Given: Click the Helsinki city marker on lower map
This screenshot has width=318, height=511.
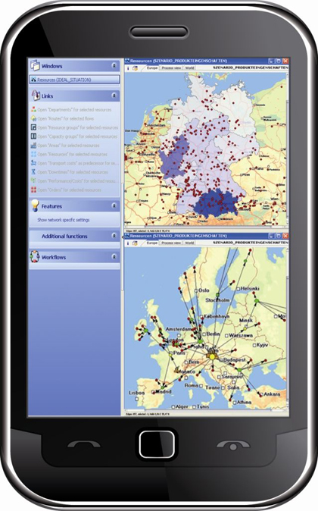Looking at the screenshot, I should click(238, 289).
